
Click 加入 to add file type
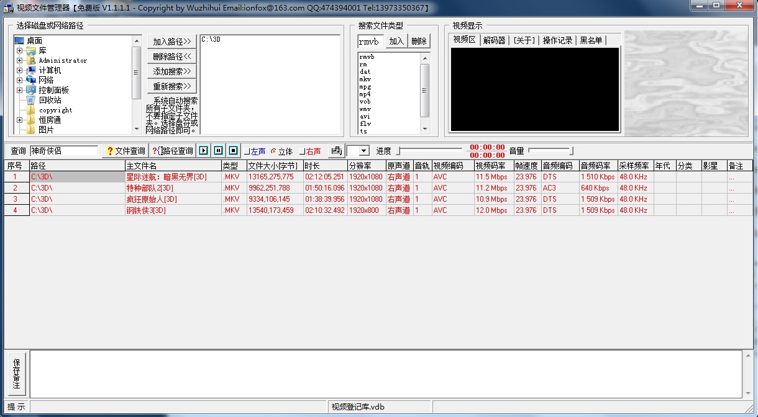coord(396,42)
